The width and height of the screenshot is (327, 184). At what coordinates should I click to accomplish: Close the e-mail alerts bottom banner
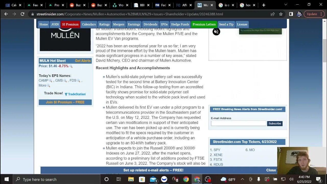[x=271, y=170]
